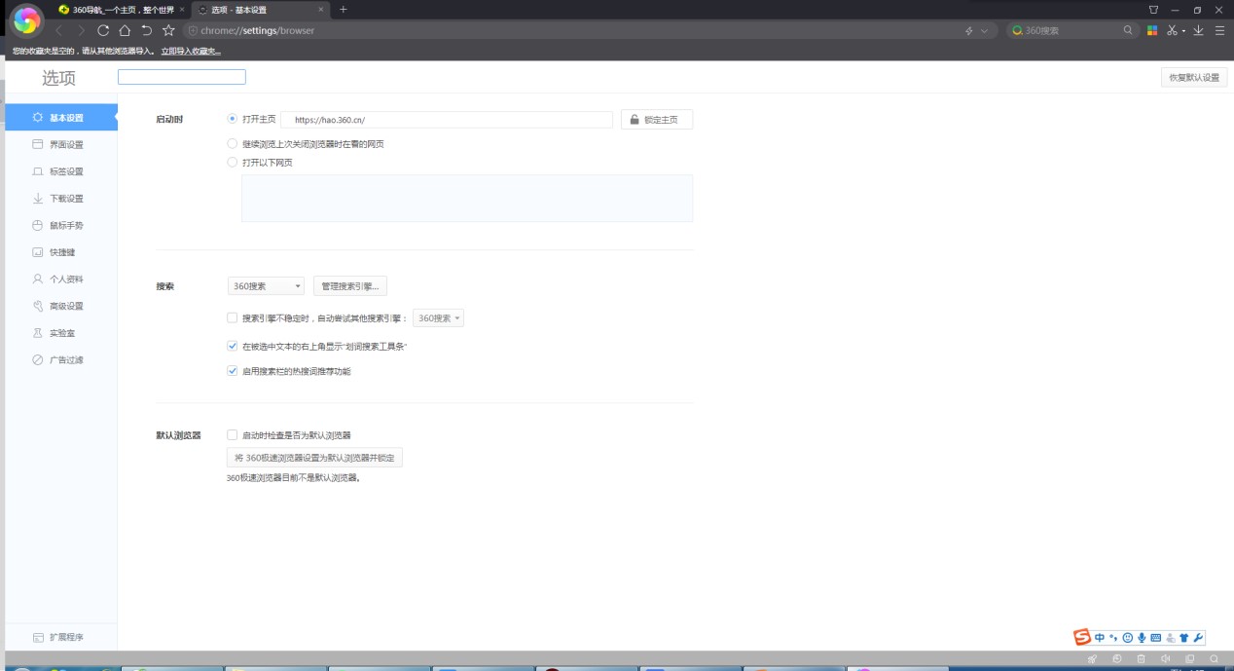
Task: Open the 鼠标手势 sidebar section
Action: click(x=60, y=225)
